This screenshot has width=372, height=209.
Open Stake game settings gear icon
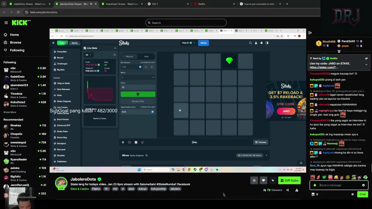(x=123, y=142)
